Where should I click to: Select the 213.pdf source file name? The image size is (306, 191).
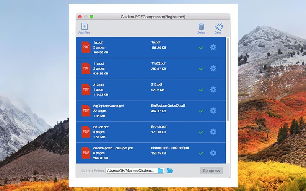click(x=99, y=84)
